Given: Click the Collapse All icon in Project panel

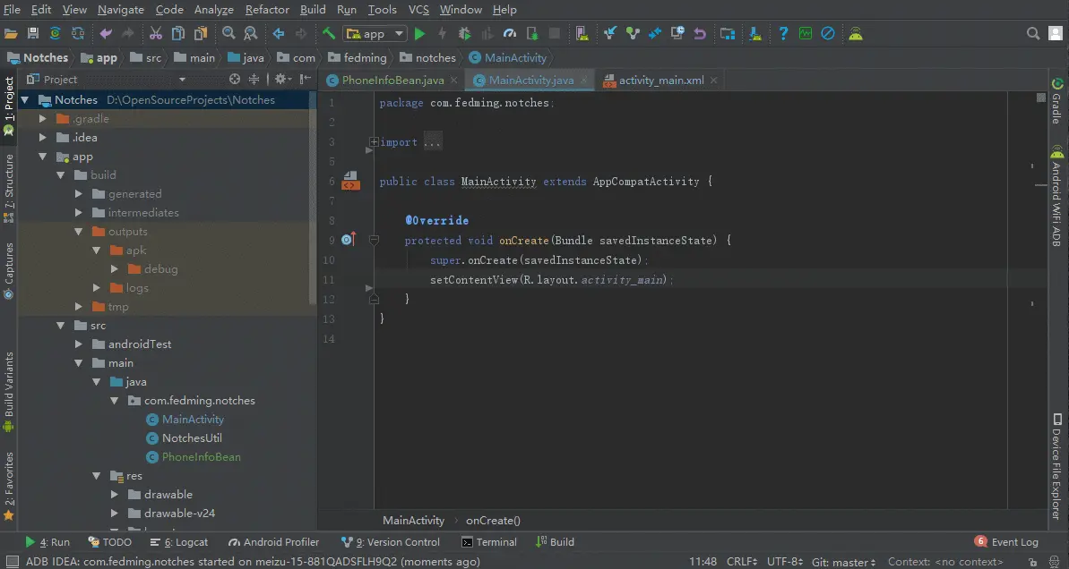Looking at the screenshot, I should 254,79.
